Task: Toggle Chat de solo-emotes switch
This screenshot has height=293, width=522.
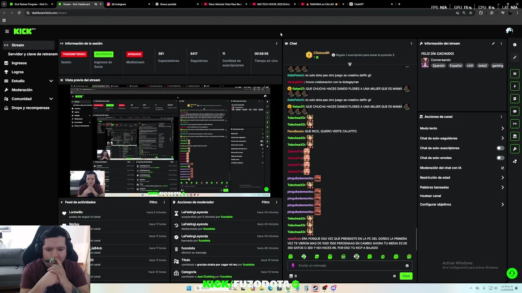Action: coord(500,158)
